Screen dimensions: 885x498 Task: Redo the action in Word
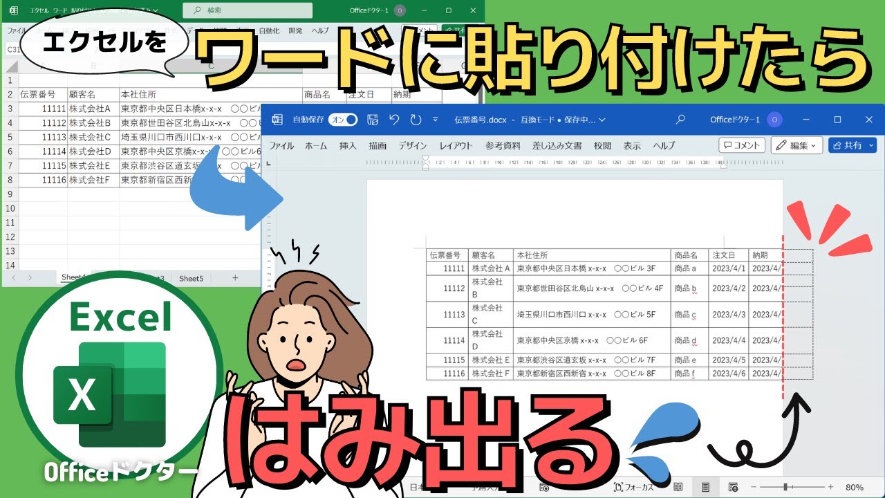[416, 120]
